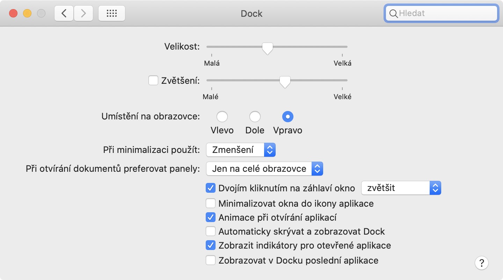Untick Dvojím kliknutím na záhlaví okno

point(211,188)
